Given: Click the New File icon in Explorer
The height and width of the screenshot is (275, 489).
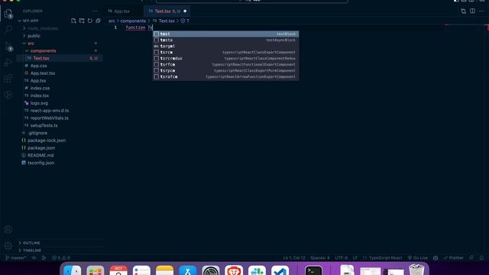Looking at the screenshot, I should 73,21.
